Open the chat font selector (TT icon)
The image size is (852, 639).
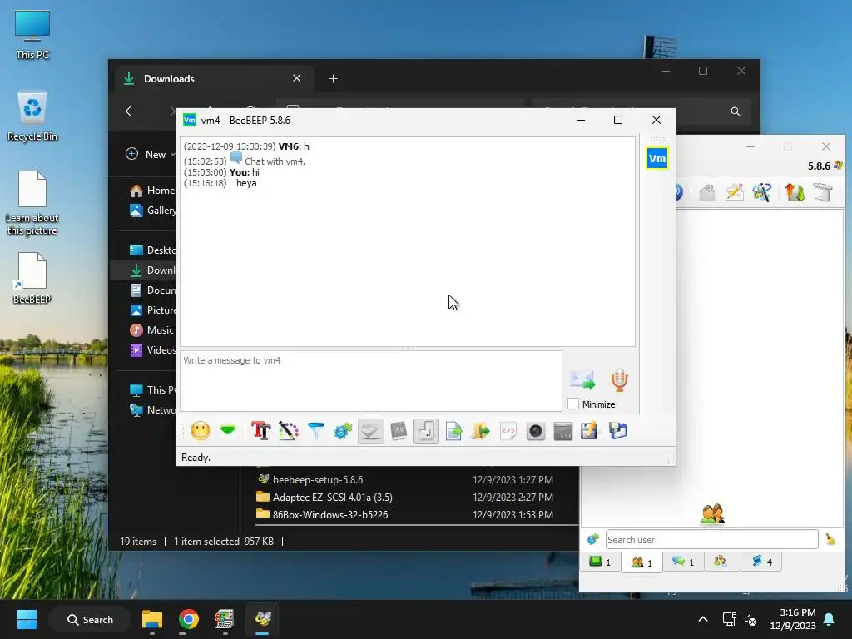260,431
